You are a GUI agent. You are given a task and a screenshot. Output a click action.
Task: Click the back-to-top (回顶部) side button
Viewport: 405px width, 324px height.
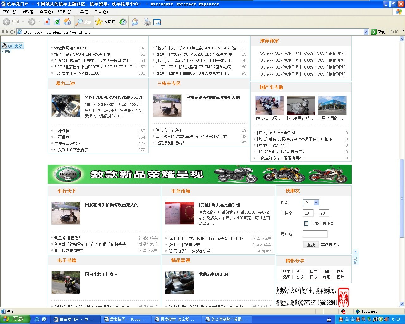[x=356, y=257]
